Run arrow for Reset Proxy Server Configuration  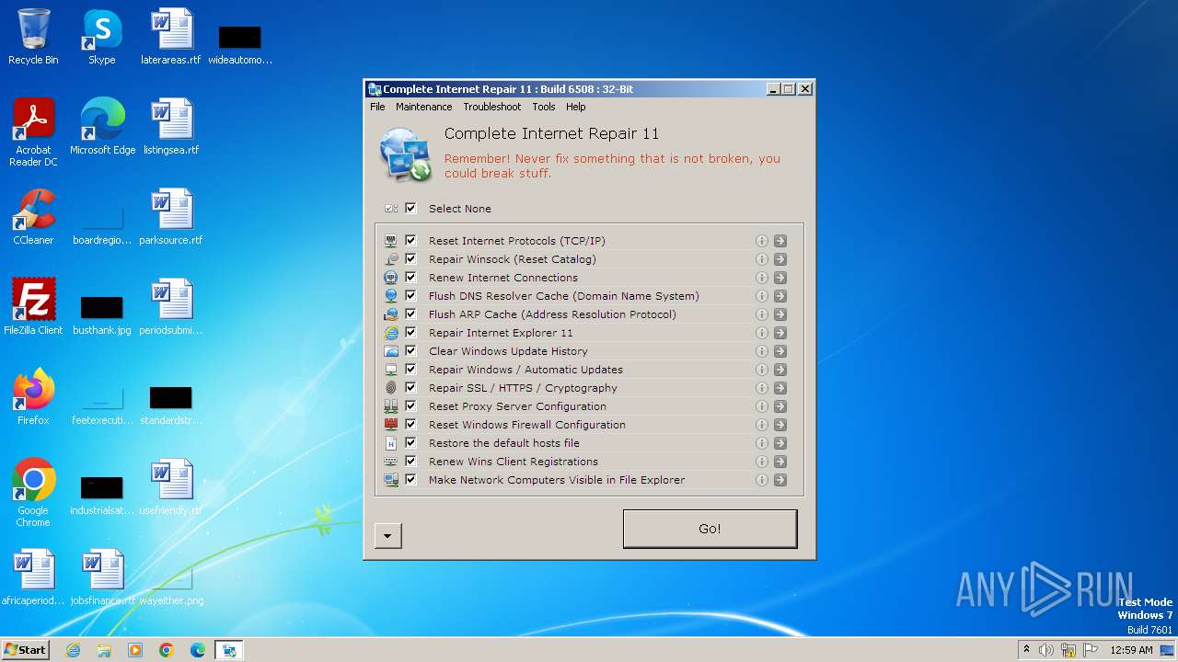(x=780, y=406)
